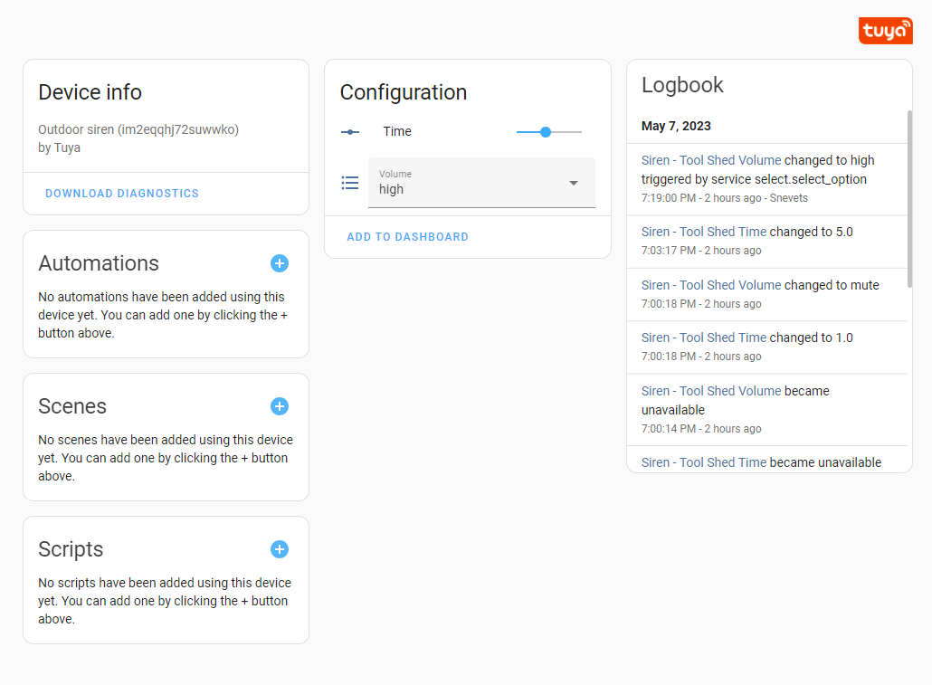Click the Volume dropdown arrow
The image size is (932, 685).
(x=574, y=183)
